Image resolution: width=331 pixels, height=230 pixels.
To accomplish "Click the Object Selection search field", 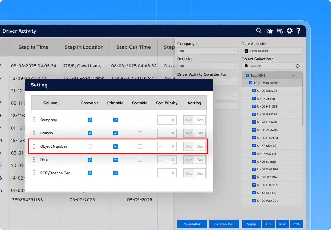I will (269, 66).
